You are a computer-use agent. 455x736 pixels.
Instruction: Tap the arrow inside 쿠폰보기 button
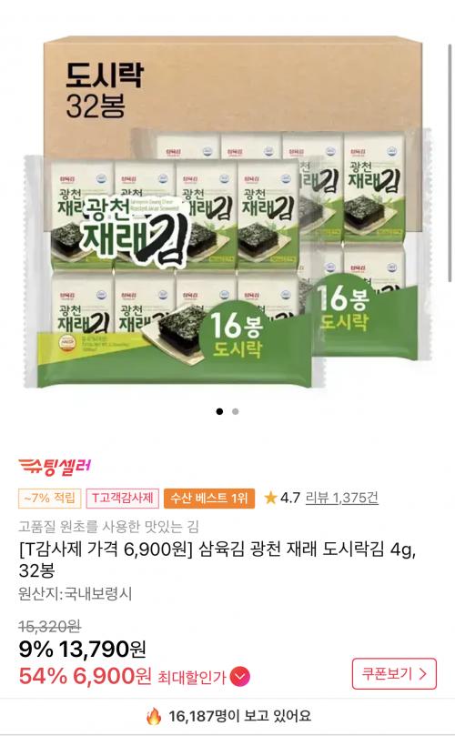(x=422, y=673)
